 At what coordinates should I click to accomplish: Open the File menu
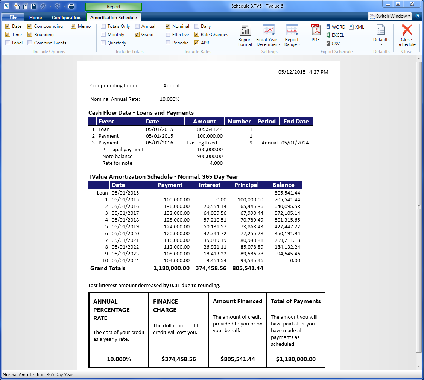[x=13, y=17]
